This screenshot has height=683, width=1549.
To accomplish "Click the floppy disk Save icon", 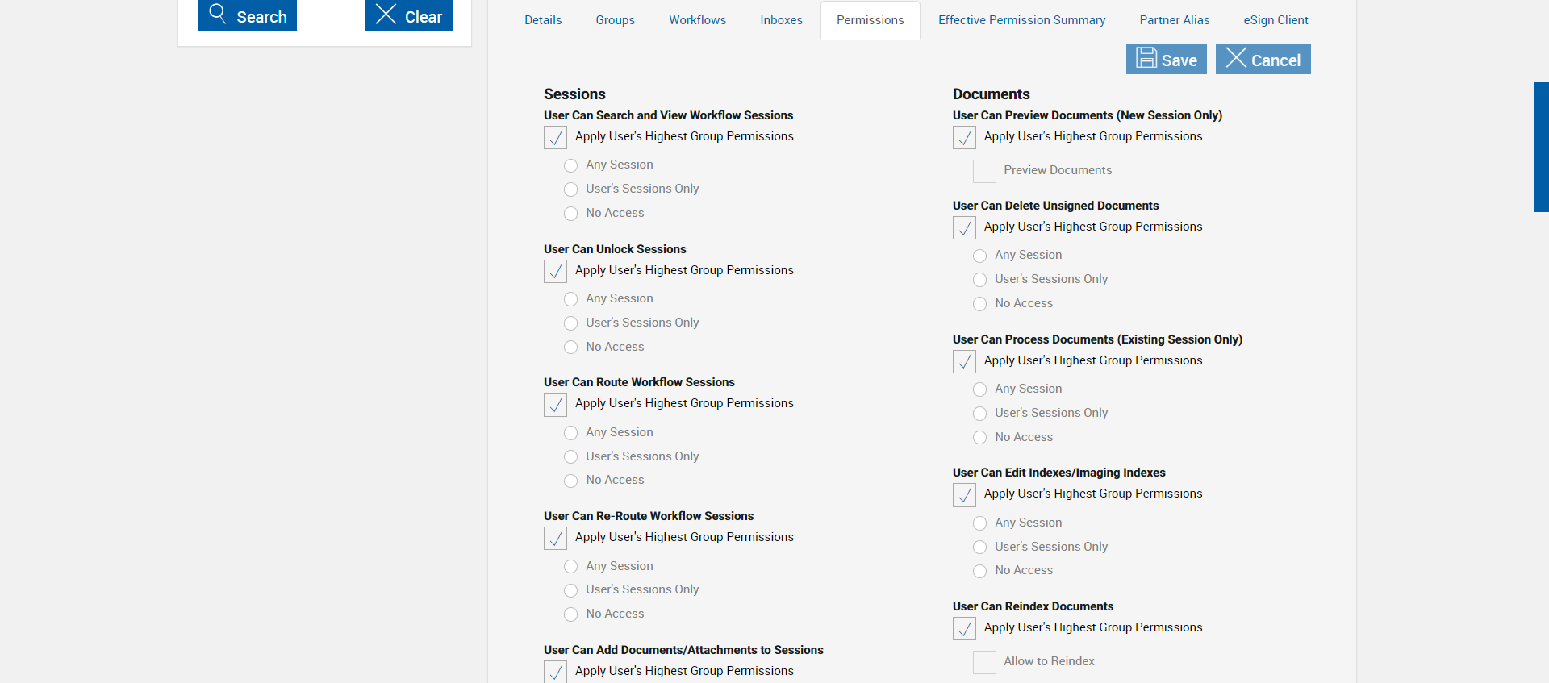I will coord(1146,58).
